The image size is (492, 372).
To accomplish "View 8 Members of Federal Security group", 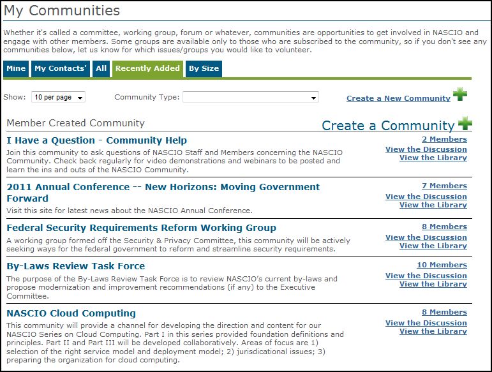I will coord(444,227).
